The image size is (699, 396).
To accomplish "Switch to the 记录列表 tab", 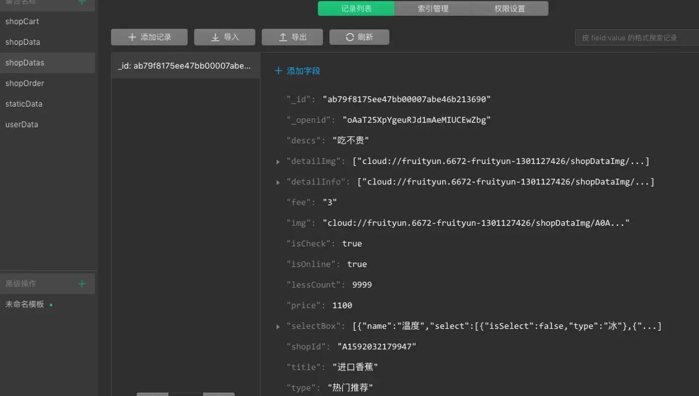I will (357, 9).
